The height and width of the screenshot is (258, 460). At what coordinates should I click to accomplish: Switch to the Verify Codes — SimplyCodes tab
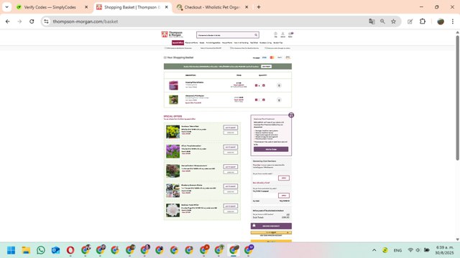click(x=50, y=7)
